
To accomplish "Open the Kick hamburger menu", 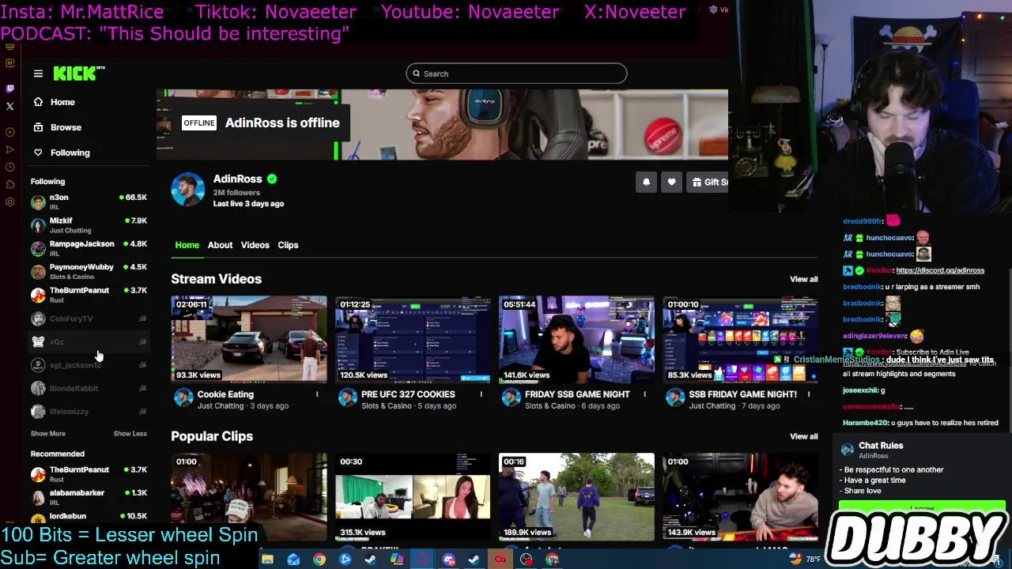I will [x=38, y=73].
